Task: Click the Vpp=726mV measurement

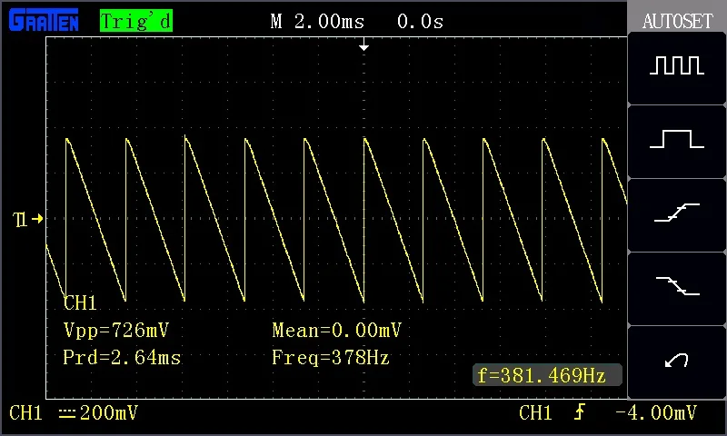Action: pos(116,330)
